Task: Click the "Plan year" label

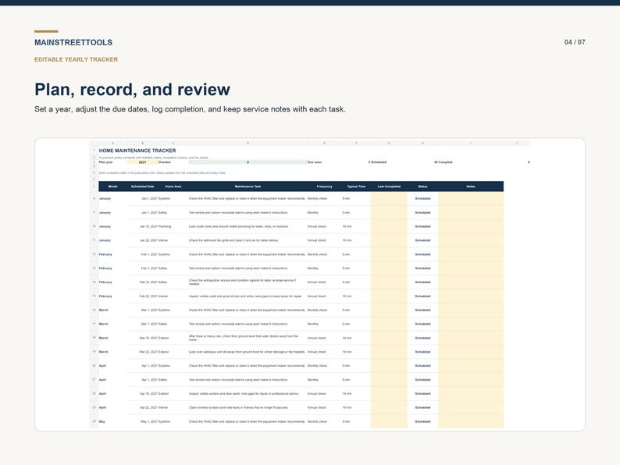Action: pyautogui.click(x=105, y=162)
